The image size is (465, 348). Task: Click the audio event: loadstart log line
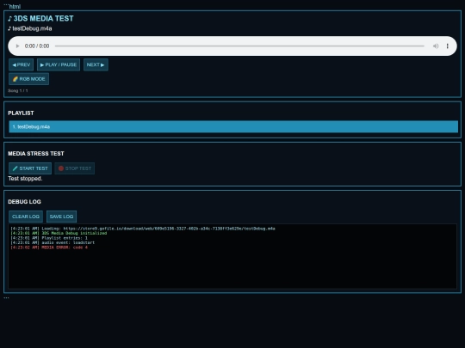[x=53, y=242]
